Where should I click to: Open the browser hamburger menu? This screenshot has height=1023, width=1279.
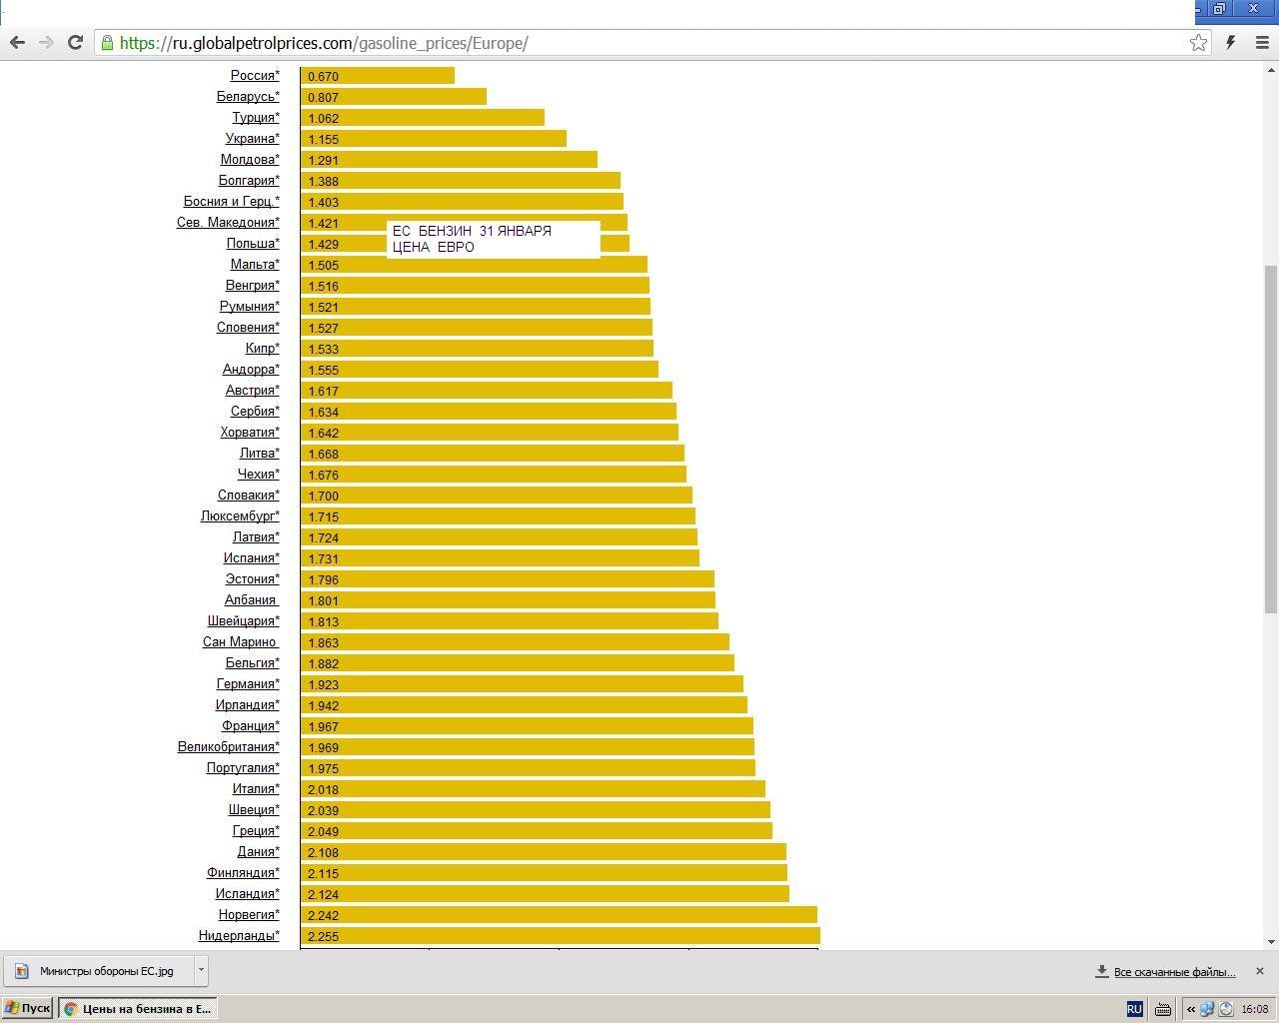[x=1261, y=42]
